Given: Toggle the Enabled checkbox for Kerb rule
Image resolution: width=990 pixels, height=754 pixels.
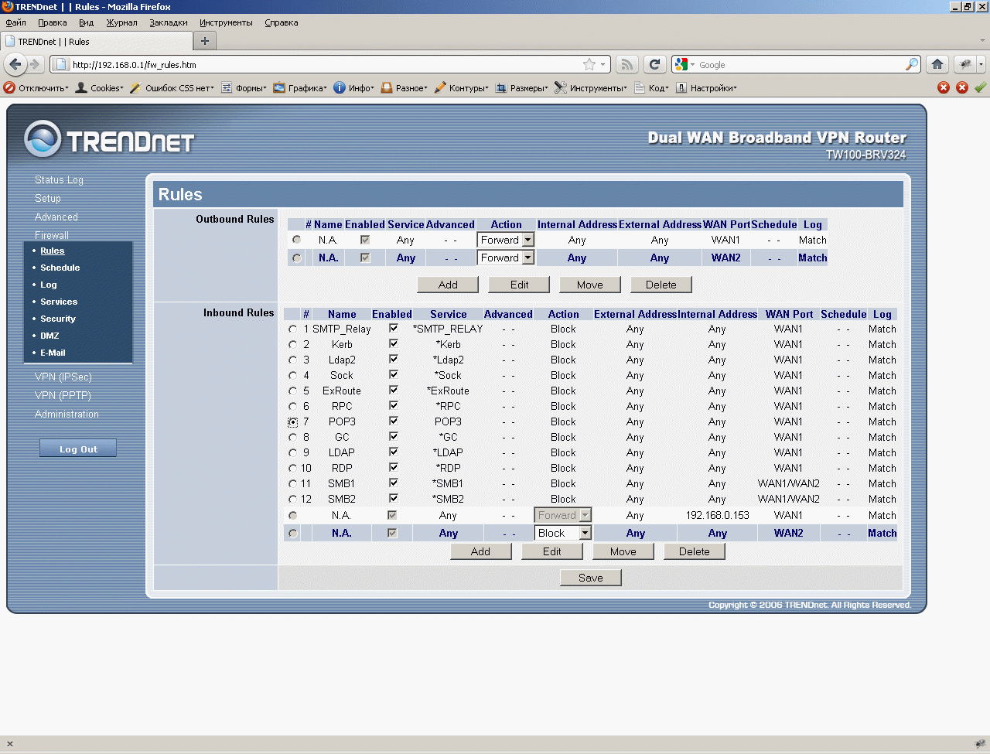Looking at the screenshot, I should [x=393, y=343].
